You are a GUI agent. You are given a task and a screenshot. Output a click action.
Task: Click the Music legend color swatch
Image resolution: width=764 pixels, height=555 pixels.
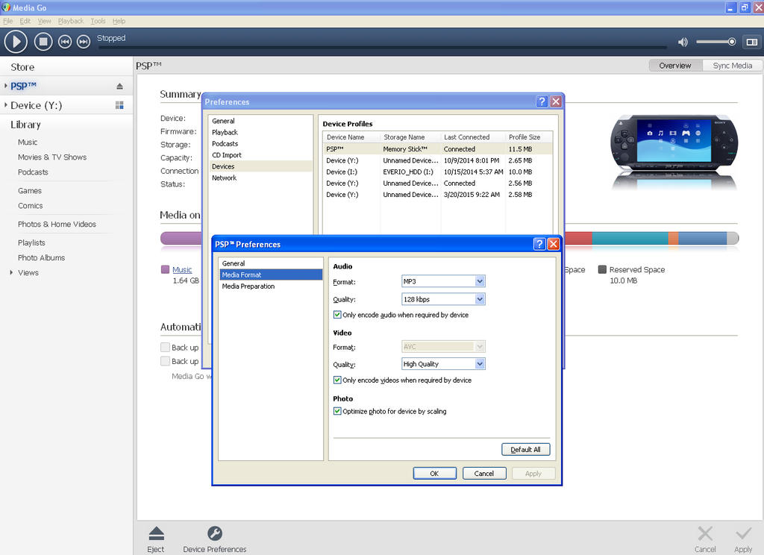165,269
